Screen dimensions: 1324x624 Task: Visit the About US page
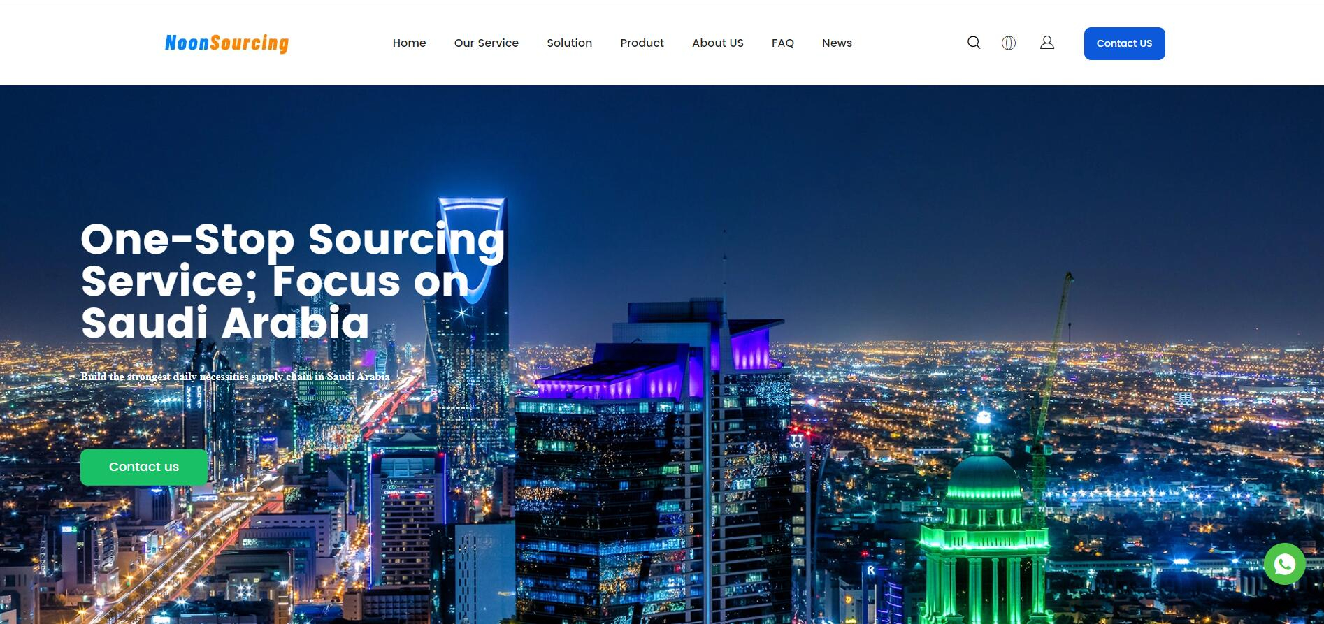(718, 43)
